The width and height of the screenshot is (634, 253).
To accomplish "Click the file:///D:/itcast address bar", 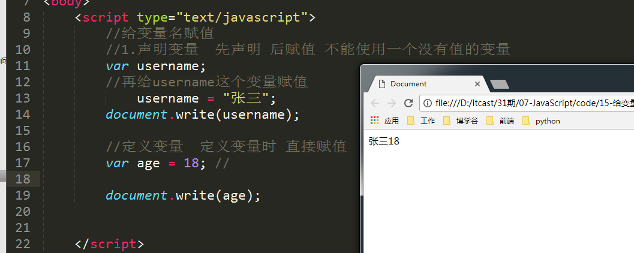I will (x=527, y=103).
